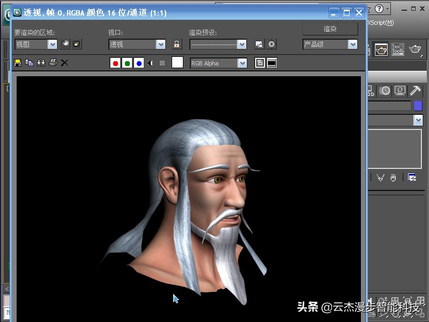Clear the render using the X icon
The width and height of the screenshot is (429, 322).
(64, 62)
